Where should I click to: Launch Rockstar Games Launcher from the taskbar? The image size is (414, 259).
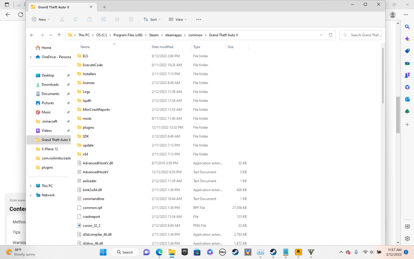click(x=298, y=252)
